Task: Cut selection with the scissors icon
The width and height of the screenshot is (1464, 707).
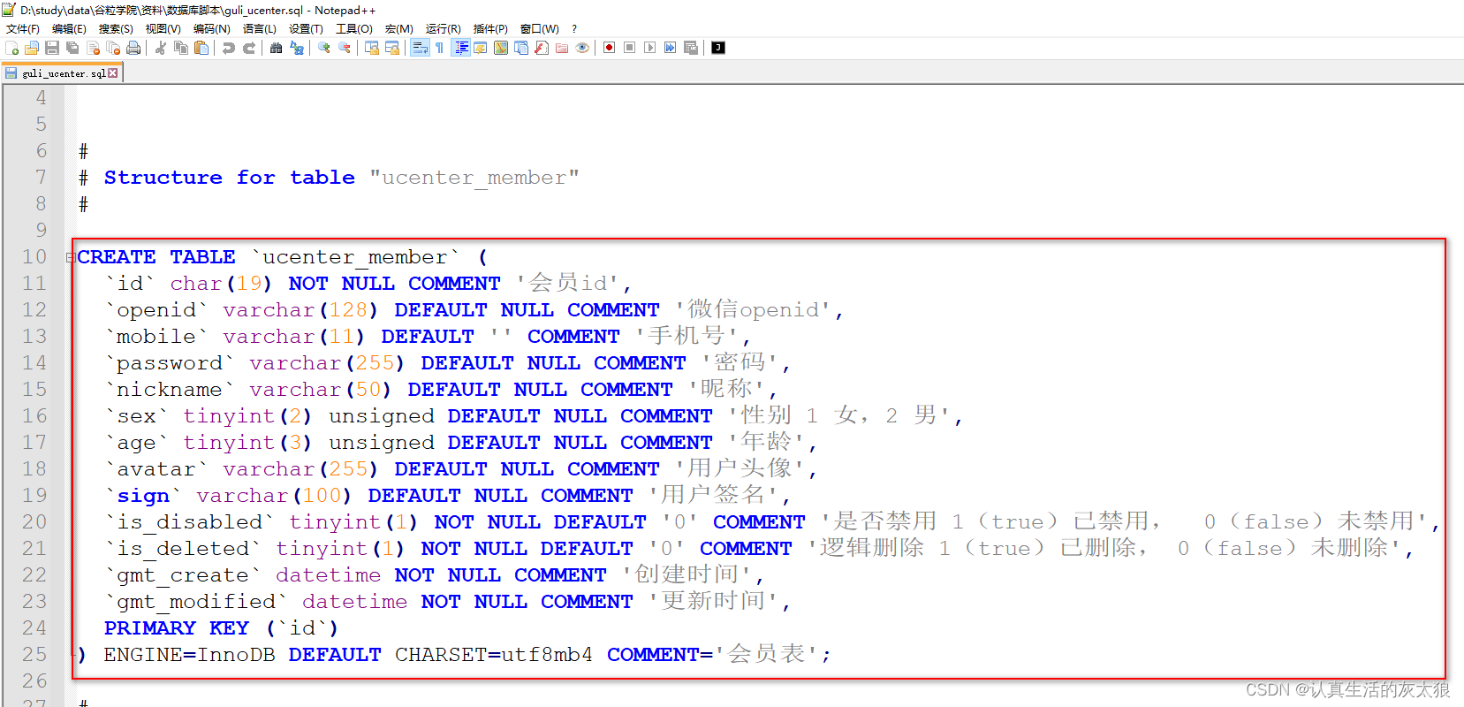Action: [161, 48]
